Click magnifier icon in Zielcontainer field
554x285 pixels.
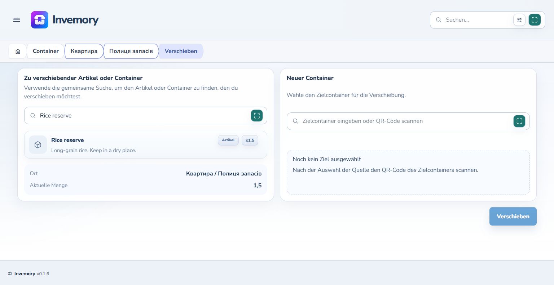(x=295, y=121)
